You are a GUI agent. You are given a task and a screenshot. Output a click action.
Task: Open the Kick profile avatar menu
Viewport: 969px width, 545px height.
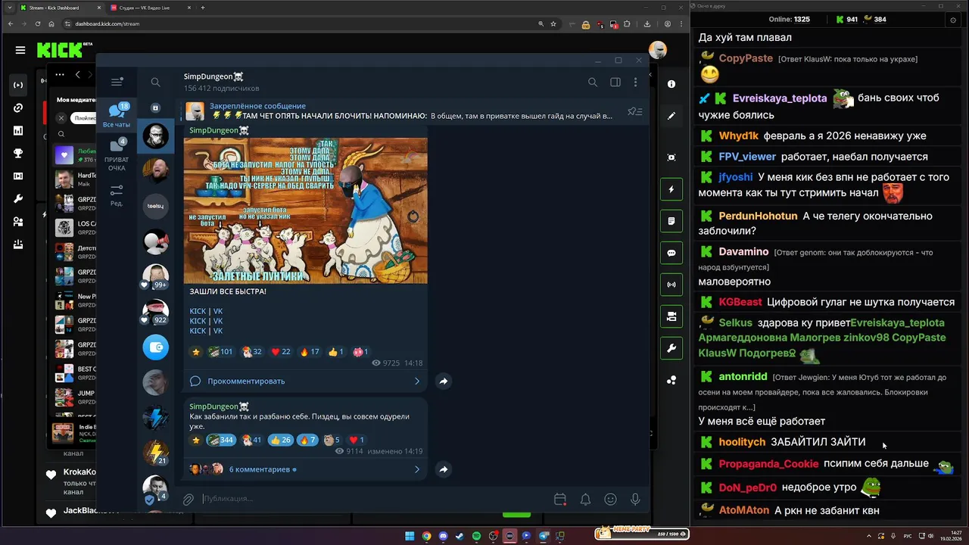pos(658,50)
